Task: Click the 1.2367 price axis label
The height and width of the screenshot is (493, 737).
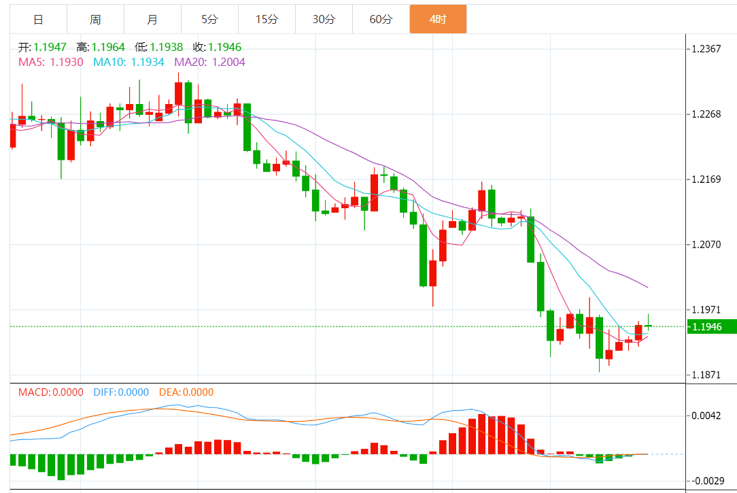Action: point(706,49)
